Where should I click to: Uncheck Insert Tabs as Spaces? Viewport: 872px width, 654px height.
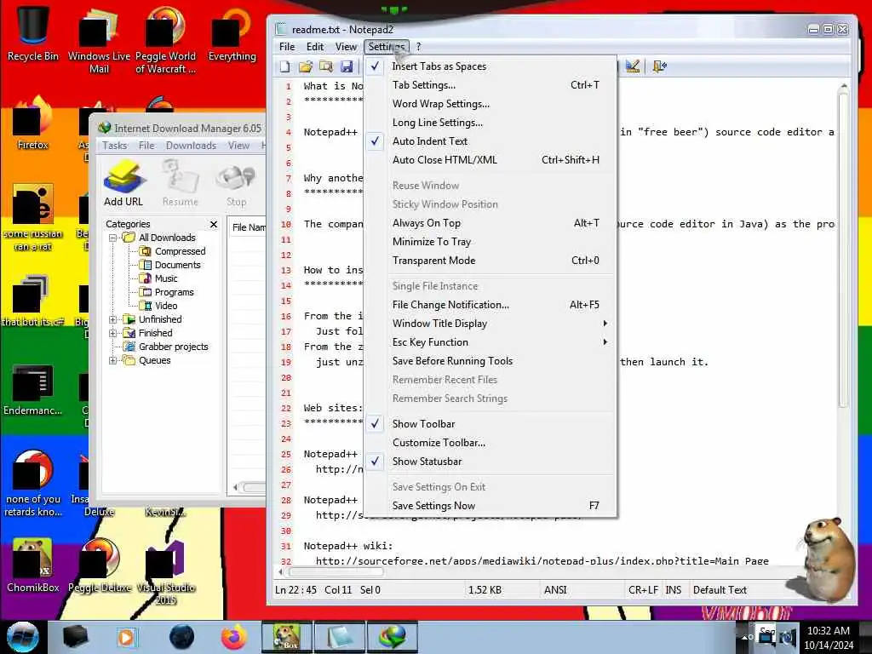pyautogui.click(x=490, y=66)
